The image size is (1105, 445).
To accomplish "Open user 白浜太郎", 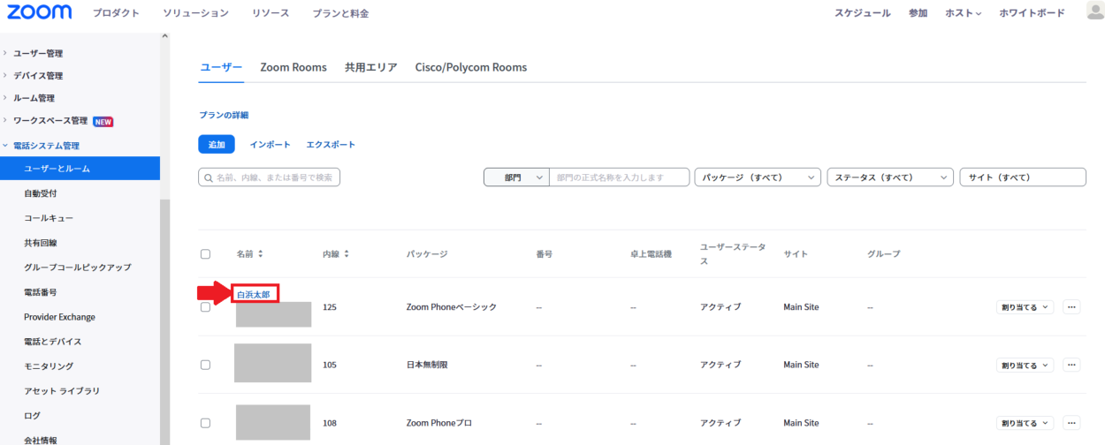I will (253, 294).
